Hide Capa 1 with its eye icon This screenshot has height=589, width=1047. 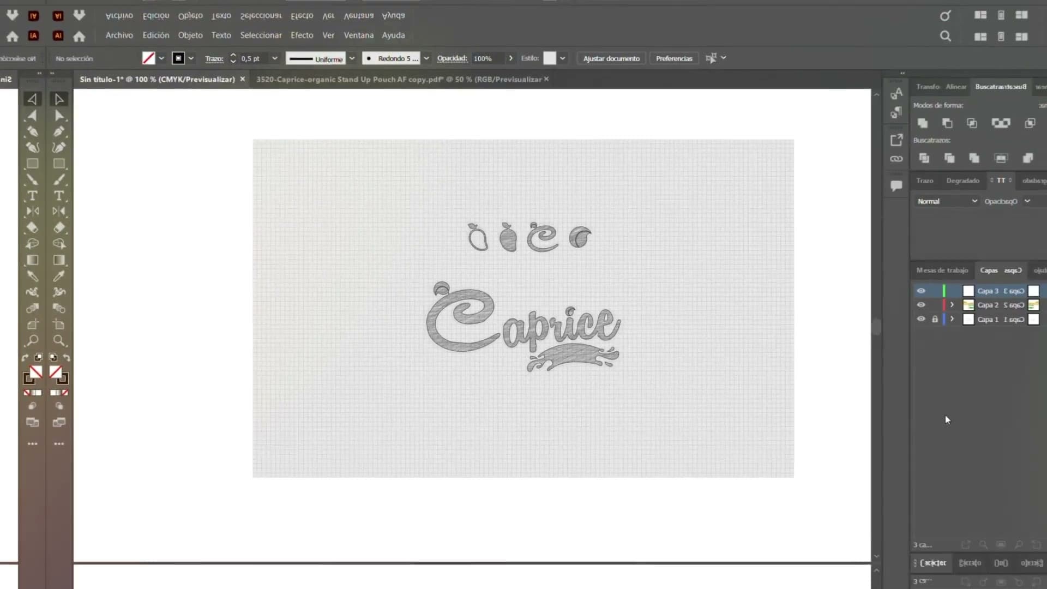(921, 319)
